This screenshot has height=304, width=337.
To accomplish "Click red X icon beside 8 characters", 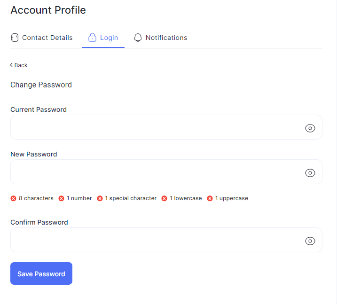I will pyautogui.click(x=13, y=198).
